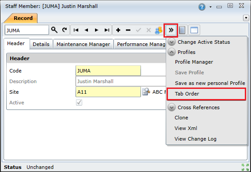
Task: Go to the first record
Action: [x=76, y=30]
